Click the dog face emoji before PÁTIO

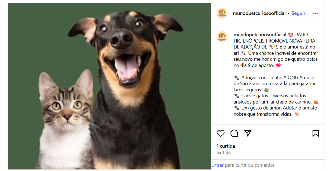(x=291, y=35)
